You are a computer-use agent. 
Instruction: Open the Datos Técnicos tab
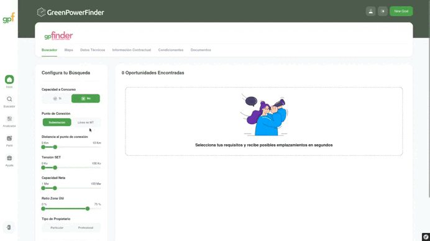[93, 50]
